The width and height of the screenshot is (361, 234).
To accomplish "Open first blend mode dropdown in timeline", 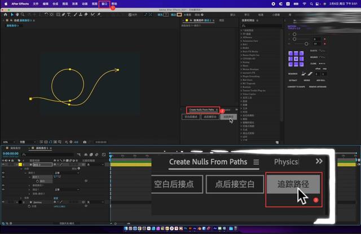I will click(67, 173).
